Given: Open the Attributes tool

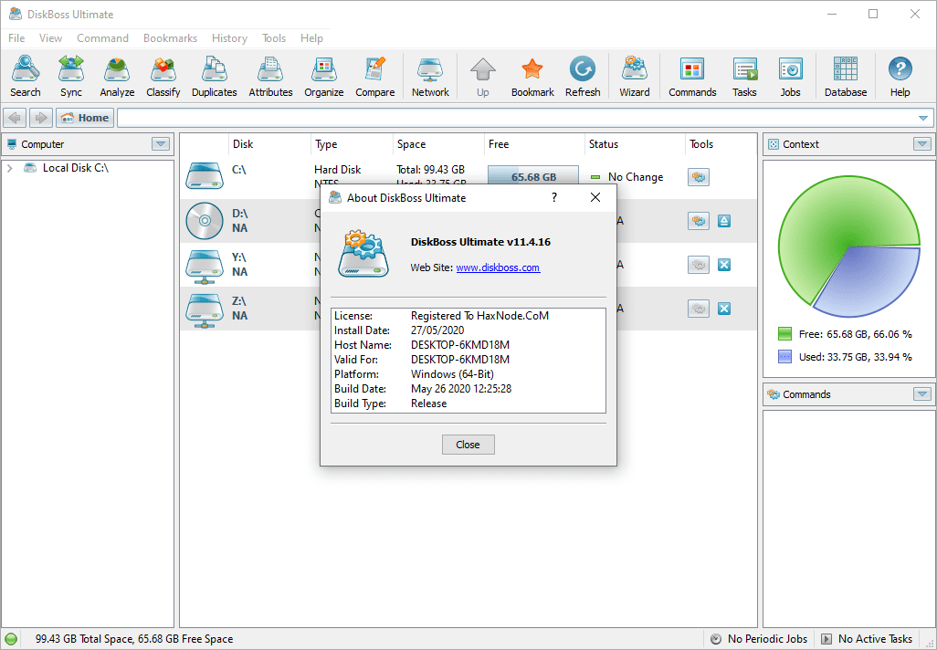Looking at the screenshot, I should [270, 76].
